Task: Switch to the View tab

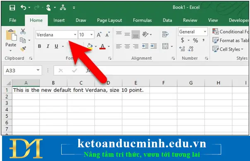Action: [x=213, y=20]
